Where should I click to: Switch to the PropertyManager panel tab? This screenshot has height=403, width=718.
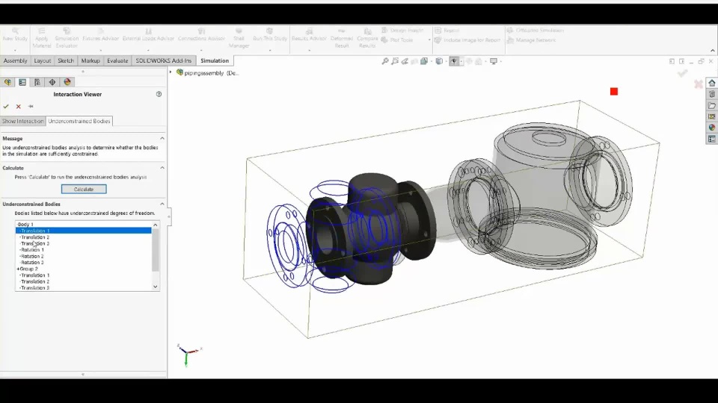22,82
